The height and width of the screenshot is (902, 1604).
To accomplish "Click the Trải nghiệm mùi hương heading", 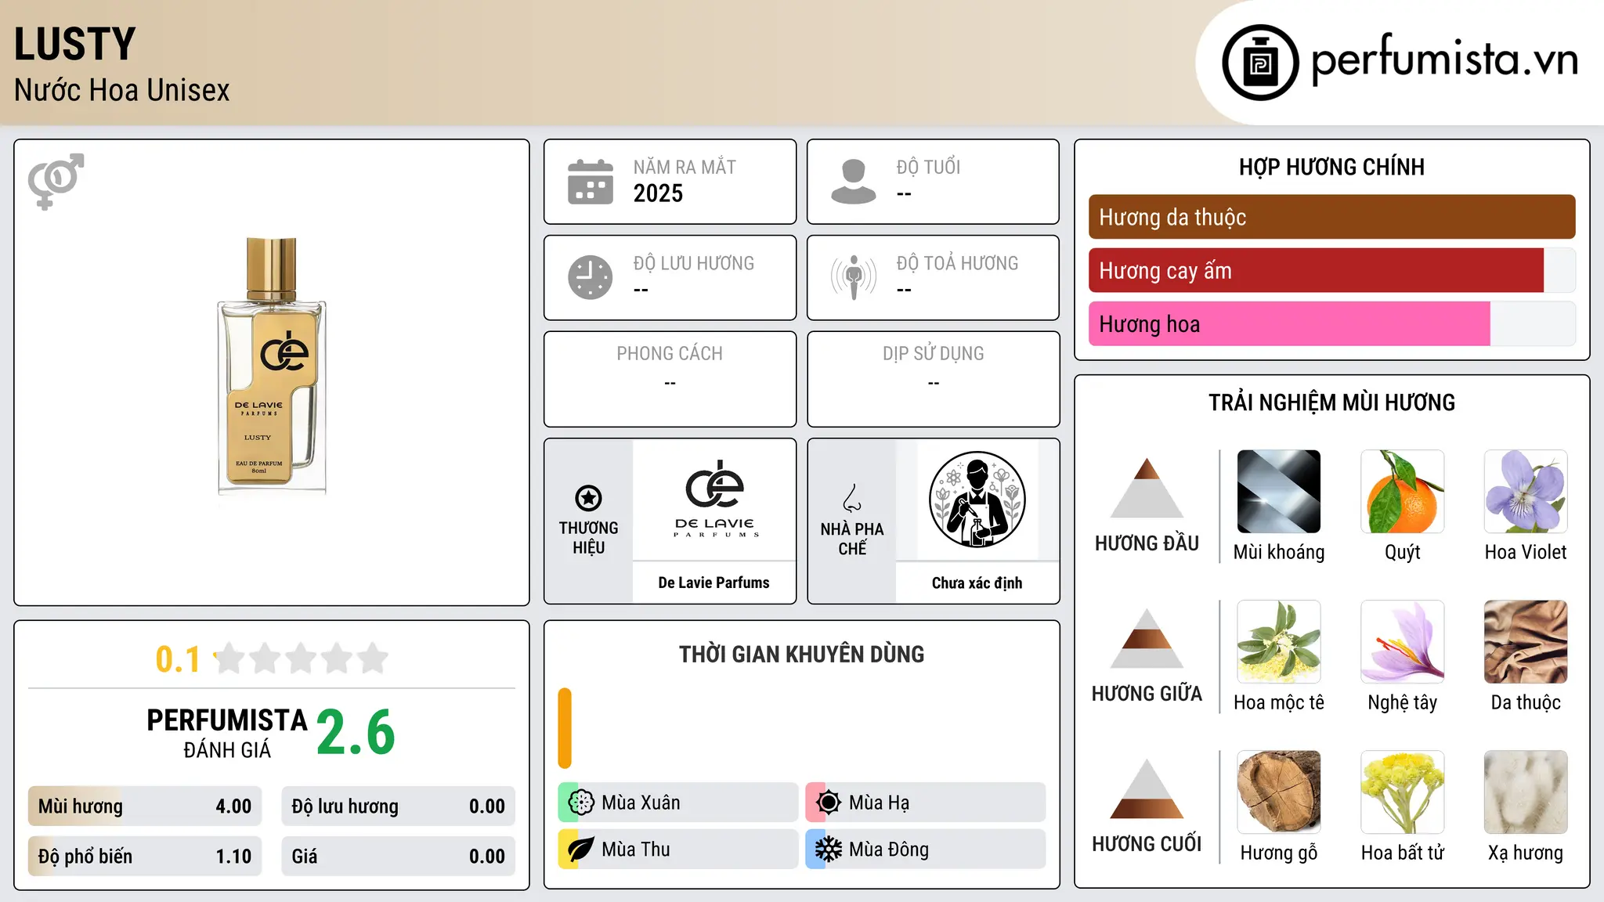I will (x=1331, y=402).
